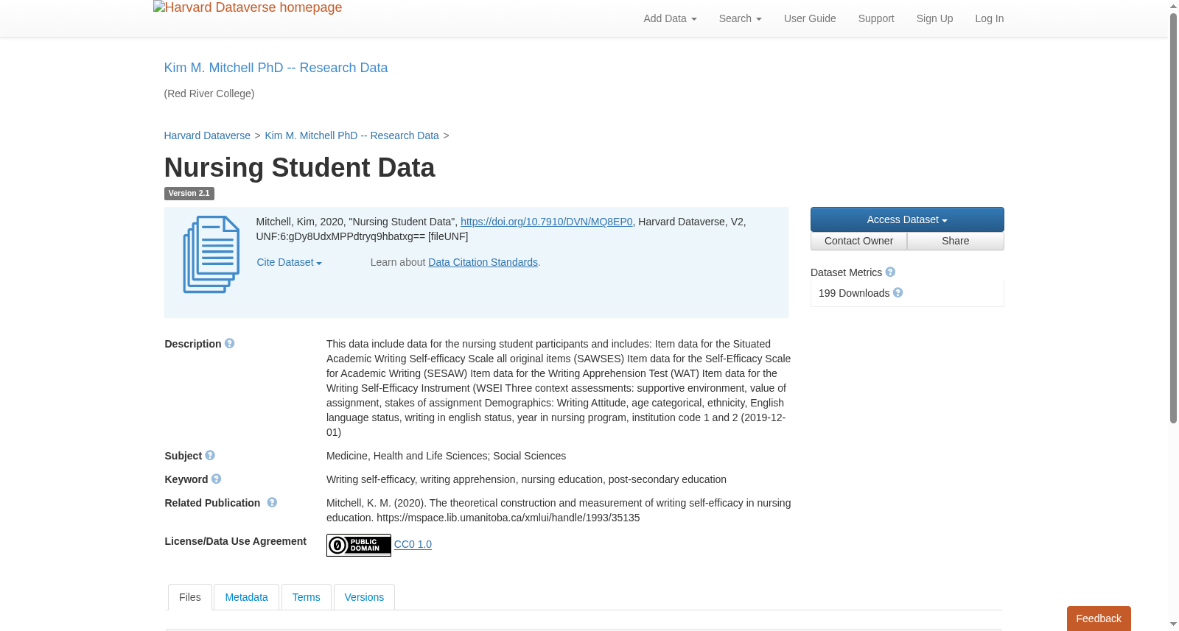This screenshot has width=1179, height=631.
Task: Click Log In in the navbar
Action: (x=989, y=18)
